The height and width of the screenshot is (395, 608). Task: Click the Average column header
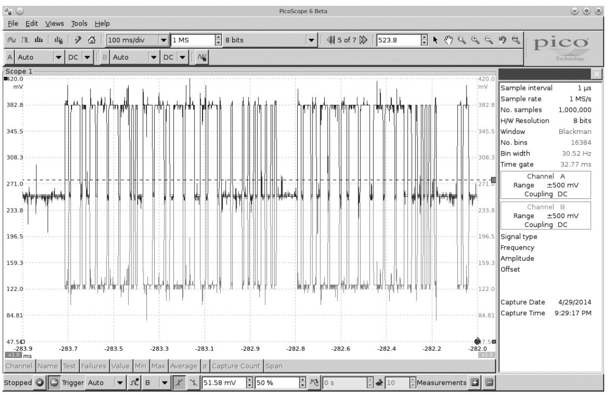pyautogui.click(x=183, y=366)
